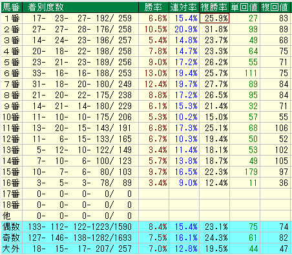Sort by the 勝率 column header
This screenshot has width=292, height=255.
pos(154,7)
